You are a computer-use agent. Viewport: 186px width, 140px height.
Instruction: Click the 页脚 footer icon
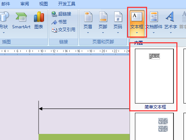click(103, 17)
